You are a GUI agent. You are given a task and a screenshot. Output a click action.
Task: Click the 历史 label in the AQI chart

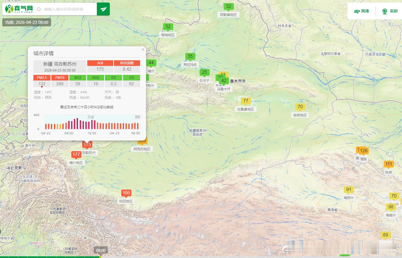tap(91, 117)
